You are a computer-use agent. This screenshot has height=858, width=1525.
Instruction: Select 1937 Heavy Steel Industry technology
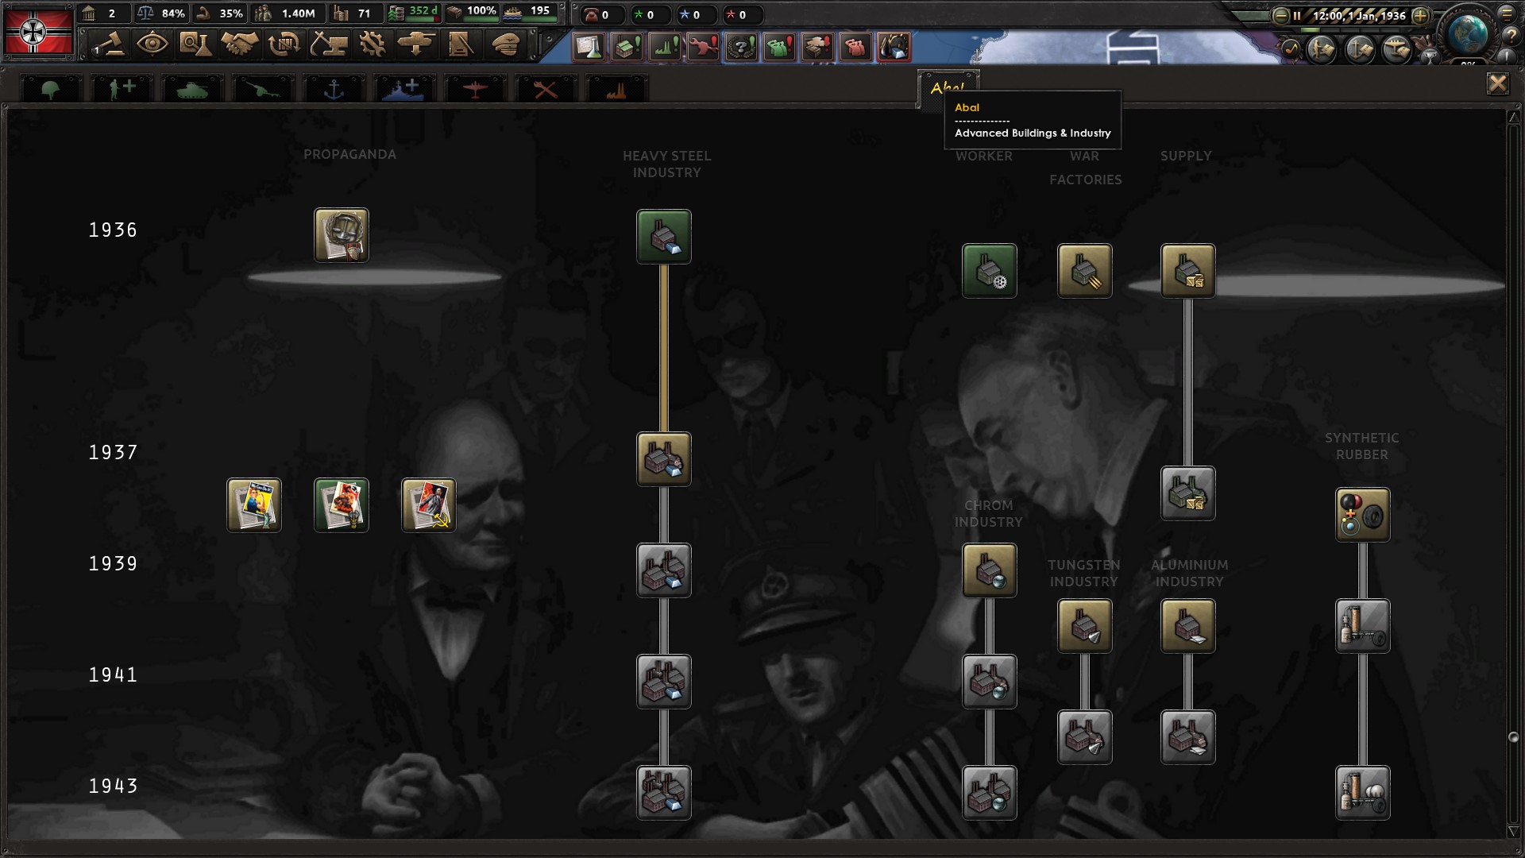point(664,459)
